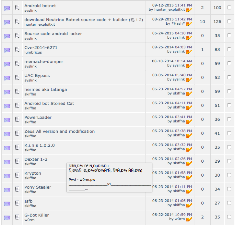Open page 2 of Neutrino Botnet thread
This screenshot has height=225, width=235.
(140, 20)
